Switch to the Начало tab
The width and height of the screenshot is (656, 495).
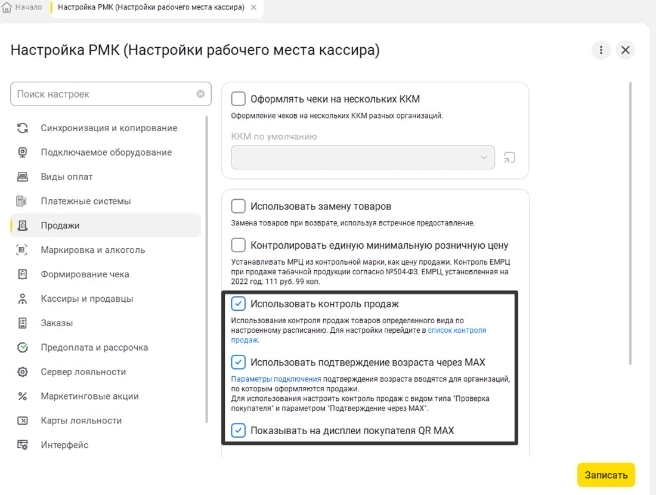[x=24, y=8]
